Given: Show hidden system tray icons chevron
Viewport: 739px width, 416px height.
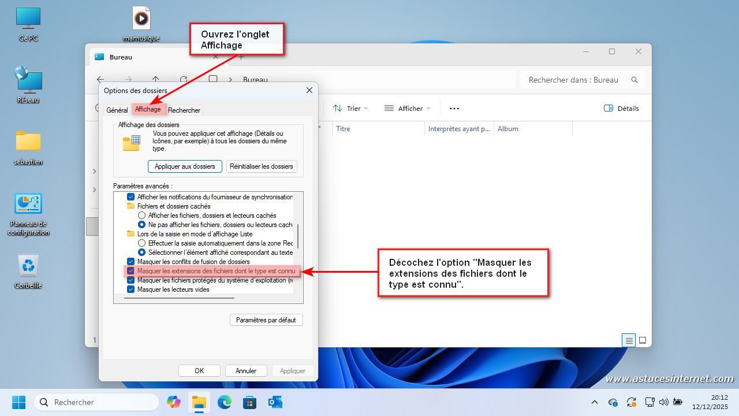Looking at the screenshot, I should (x=594, y=402).
